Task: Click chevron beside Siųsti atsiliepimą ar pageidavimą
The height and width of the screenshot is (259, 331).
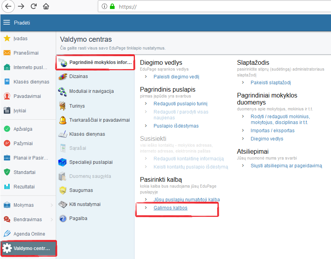Action: coord(243,165)
